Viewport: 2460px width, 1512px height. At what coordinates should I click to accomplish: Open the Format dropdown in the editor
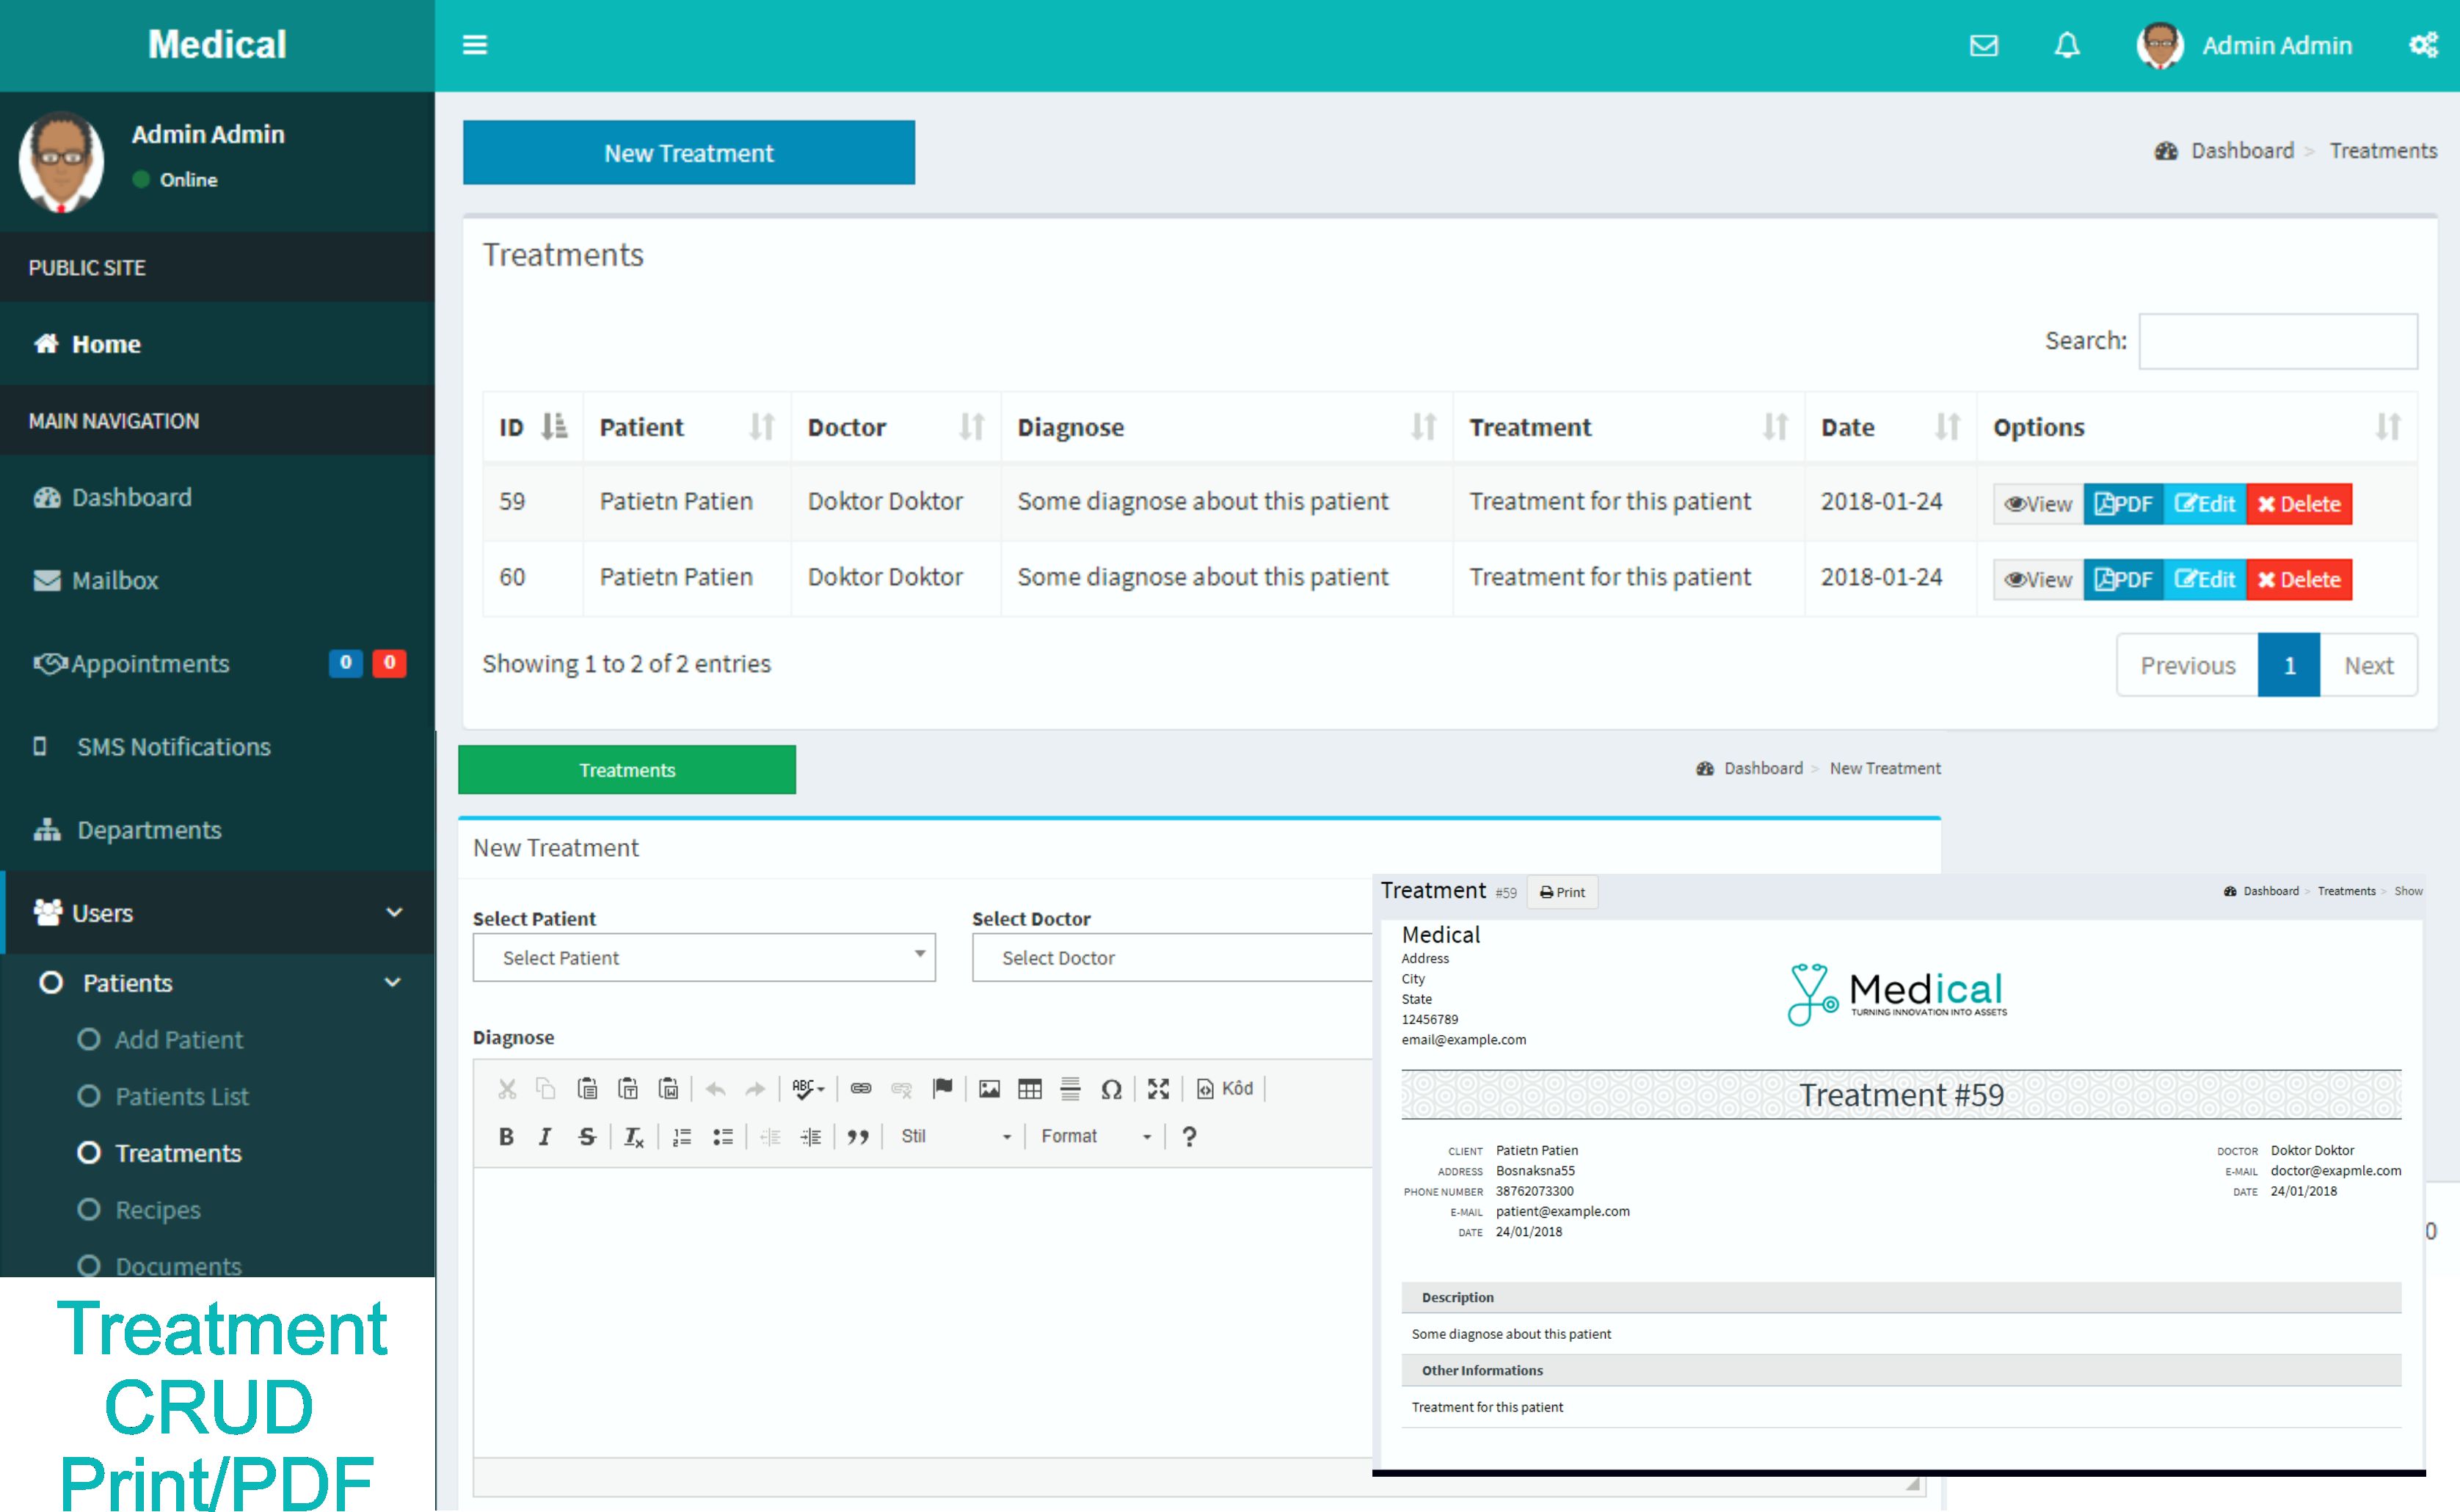tap(1096, 1136)
